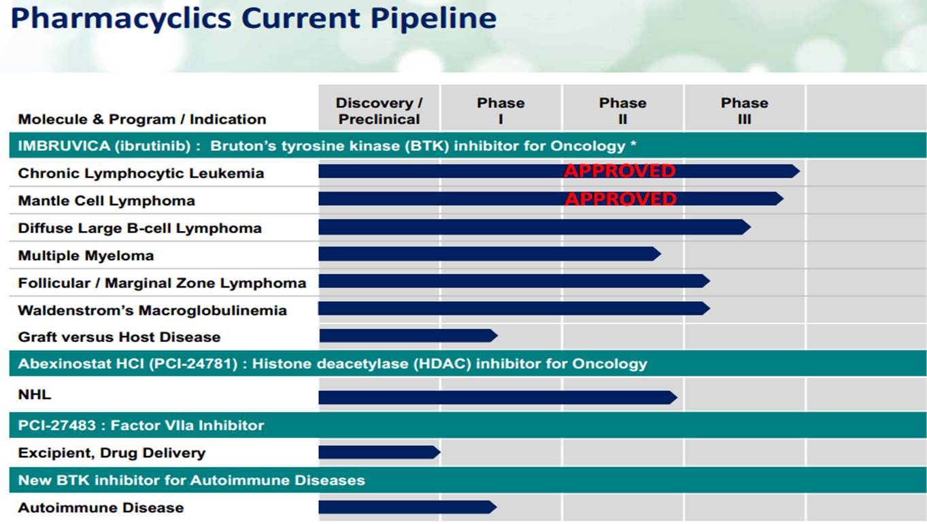Click the Excipient, Drug Delivery row label
The height and width of the screenshot is (524, 927).
click(112, 453)
